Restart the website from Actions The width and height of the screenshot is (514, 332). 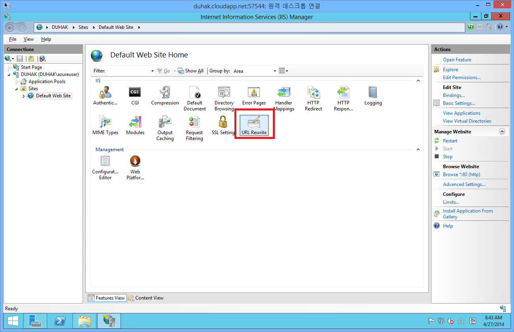pos(450,141)
